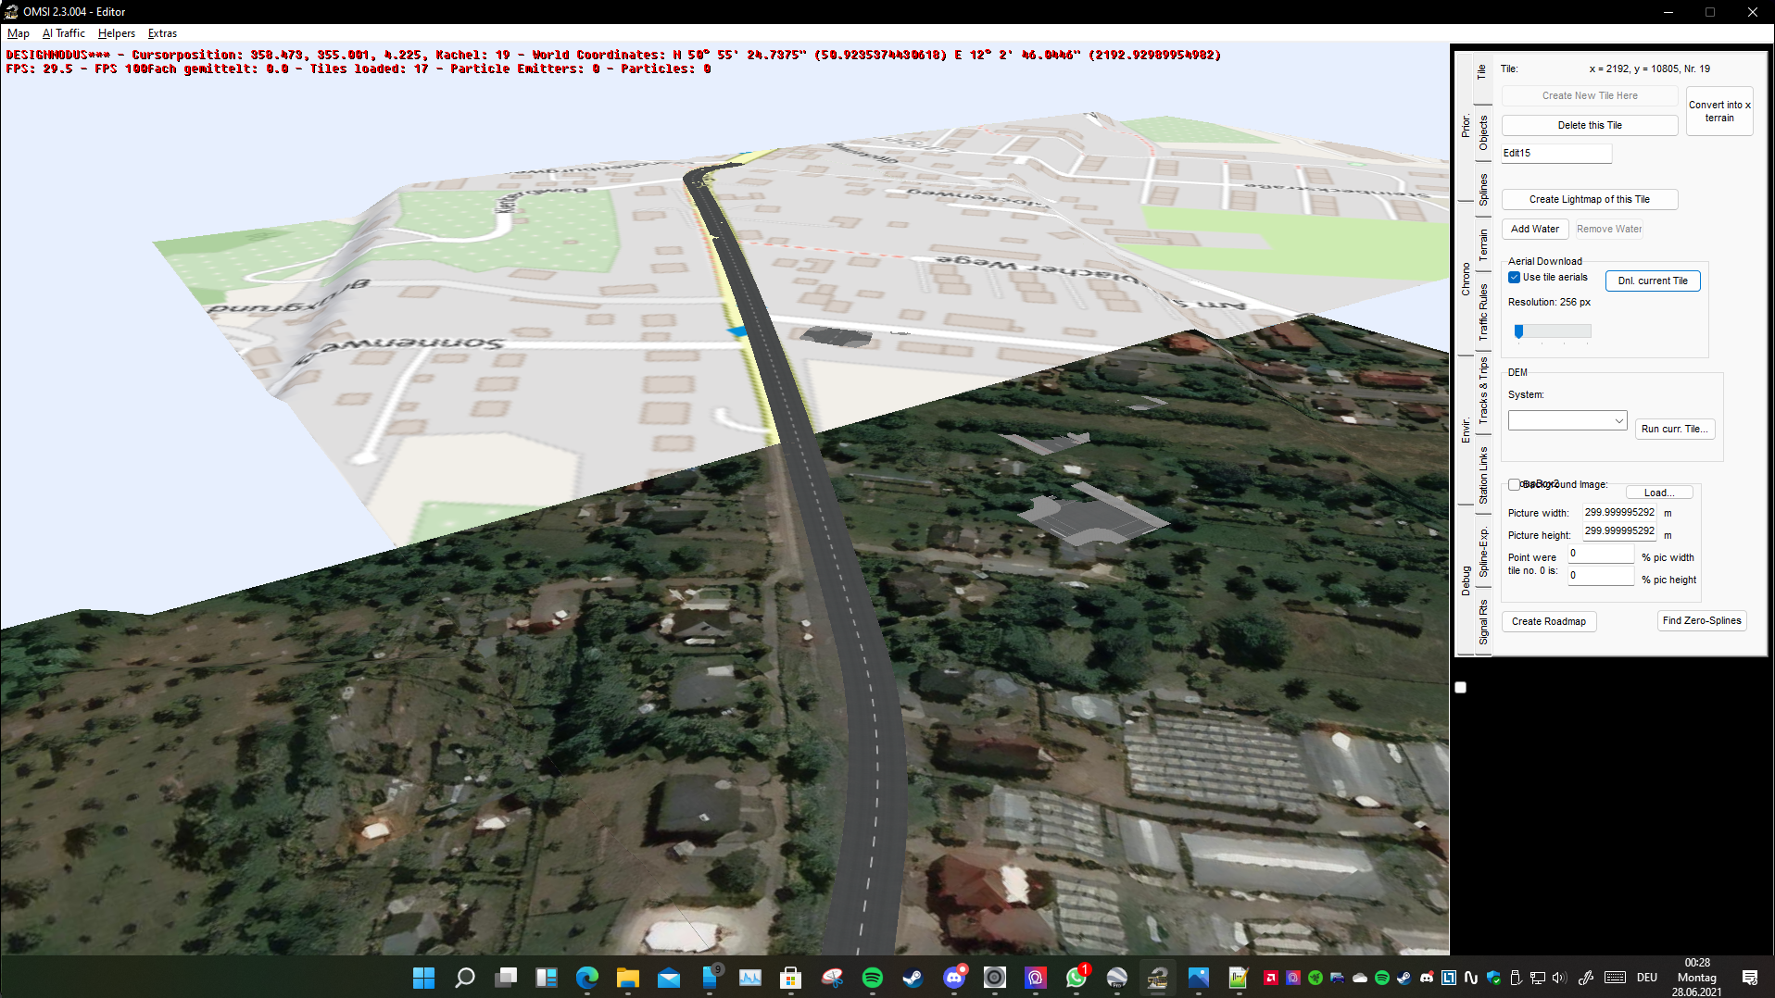Open Discord from the taskbar

pyautogui.click(x=954, y=978)
